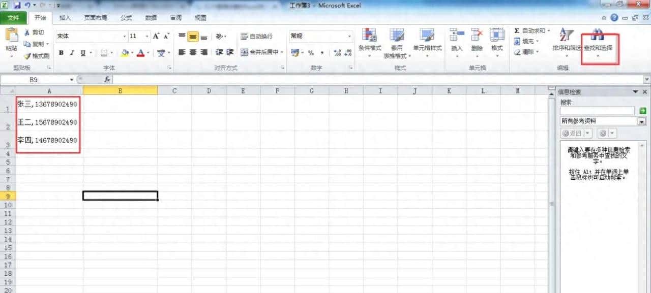This screenshot has width=651, height=293.
Task: Open the font name dropdown (宋体)
Action: [125, 37]
